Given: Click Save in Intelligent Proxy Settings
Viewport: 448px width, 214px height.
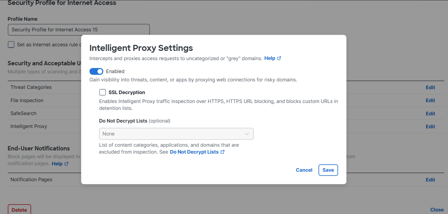Looking at the screenshot, I should pos(328,170).
